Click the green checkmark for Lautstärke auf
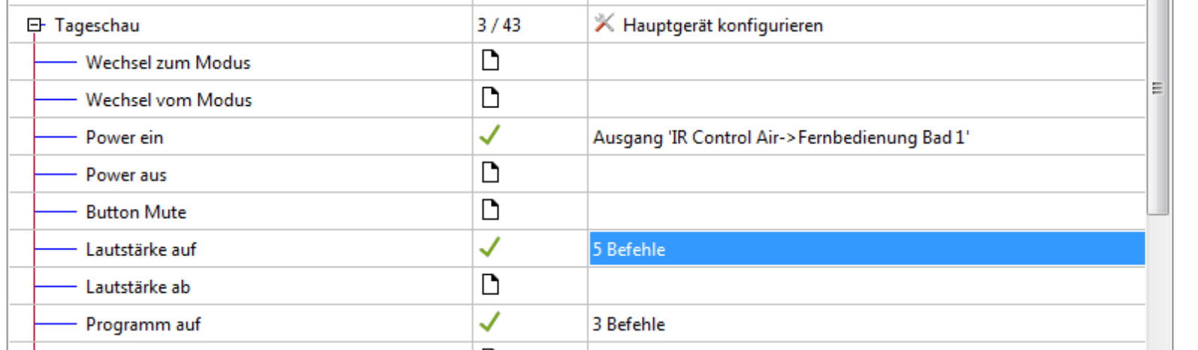The image size is (1198, 350). (x=490, y=248)
